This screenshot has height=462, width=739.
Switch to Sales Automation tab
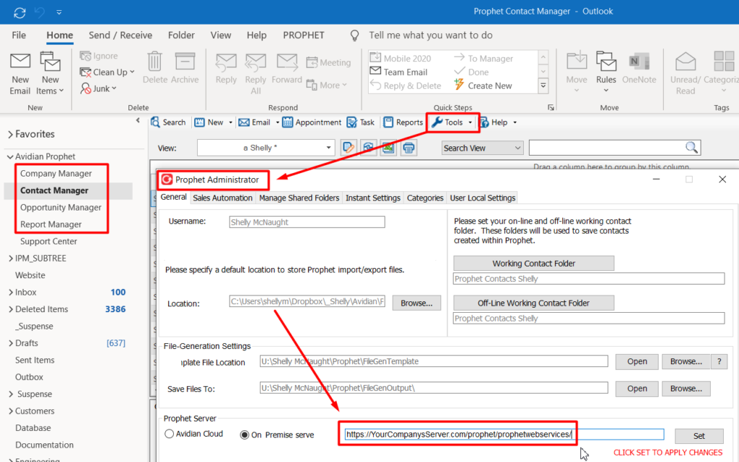pos(222,198)
